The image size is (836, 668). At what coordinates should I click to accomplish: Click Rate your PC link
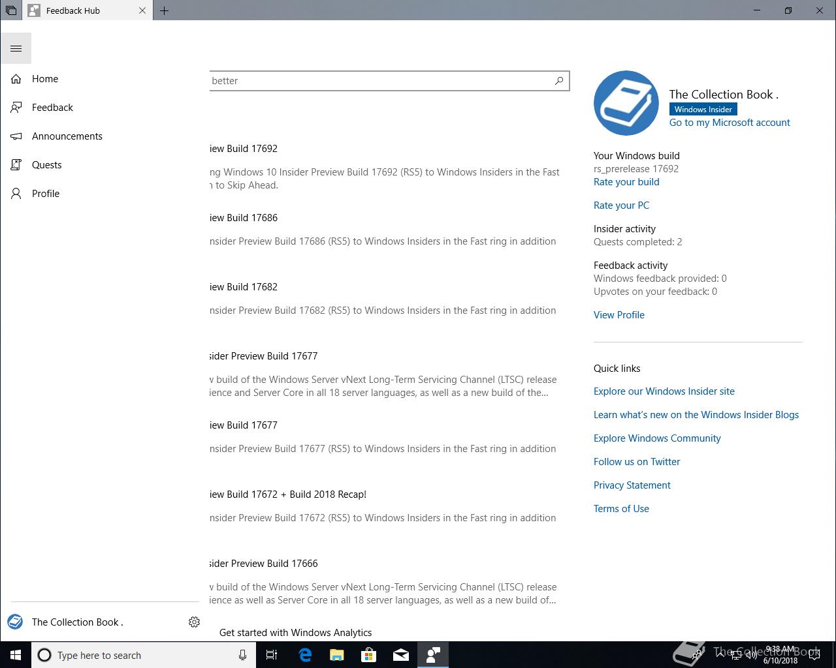(x=621, y=205)
